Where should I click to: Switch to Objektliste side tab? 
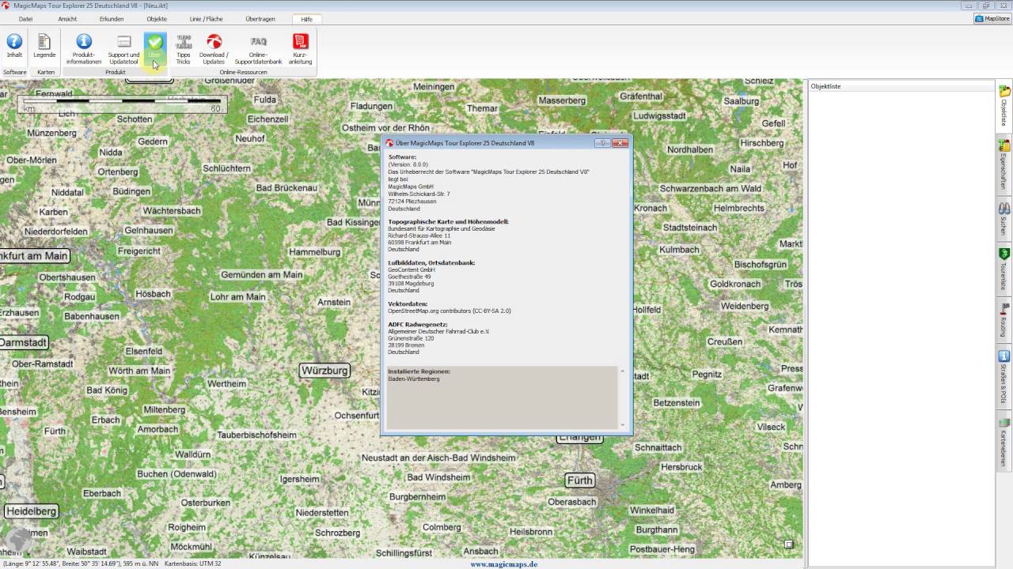pos(1004,107)
